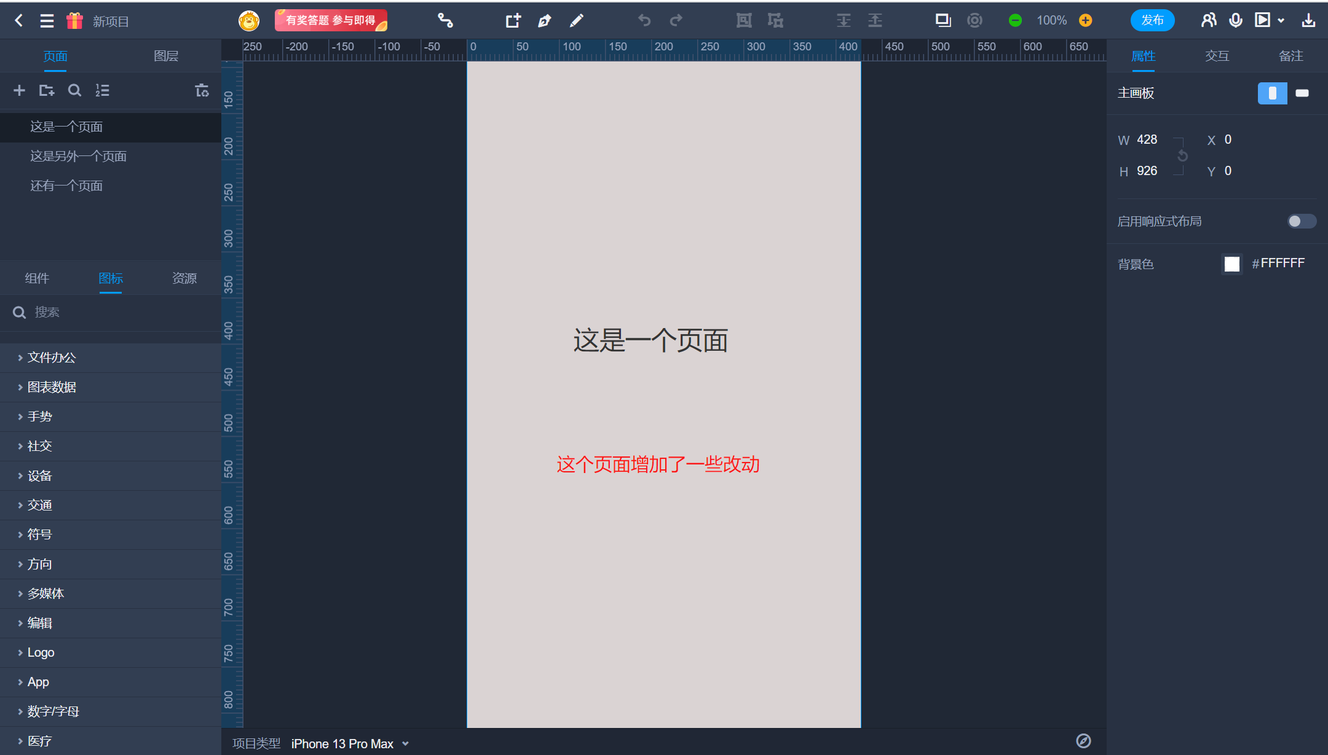
Task: Toggle the responsive layout switch
Action: pyautogui.click(x=1302, y=221)
